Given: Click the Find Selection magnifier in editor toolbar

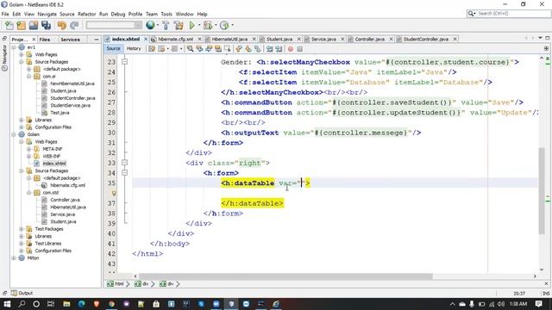Looking at the screenshot, I should click(190, 49).
